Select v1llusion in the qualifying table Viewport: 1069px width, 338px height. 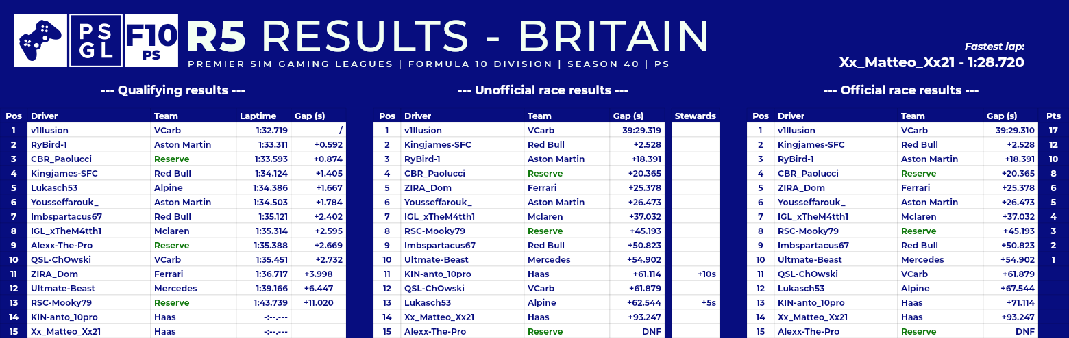(49, 130)
